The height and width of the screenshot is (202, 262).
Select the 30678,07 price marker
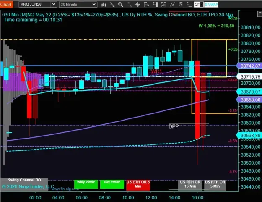(x=249, y=92)
